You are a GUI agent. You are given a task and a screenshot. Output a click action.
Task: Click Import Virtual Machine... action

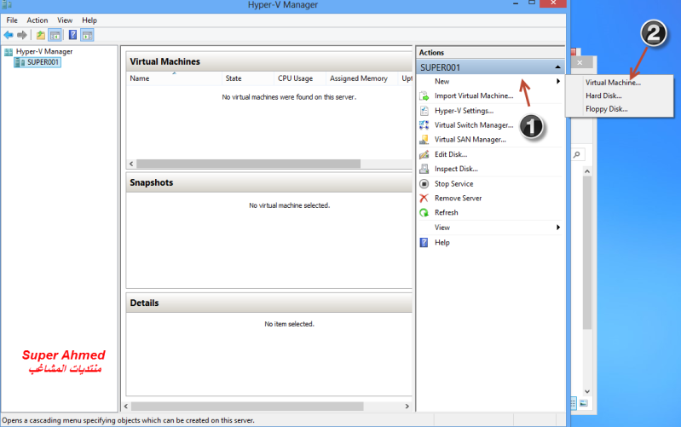[x=474, y=96]
